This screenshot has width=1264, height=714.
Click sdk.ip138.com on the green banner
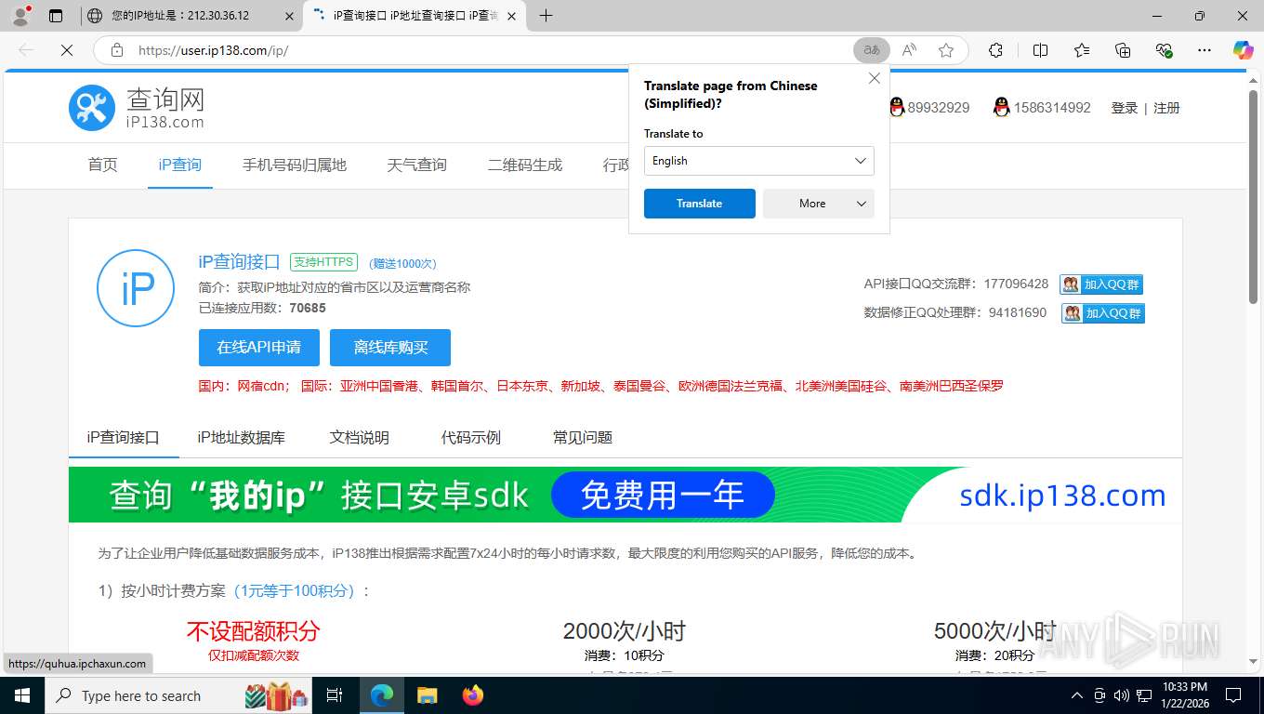[x=1062, y=495]
